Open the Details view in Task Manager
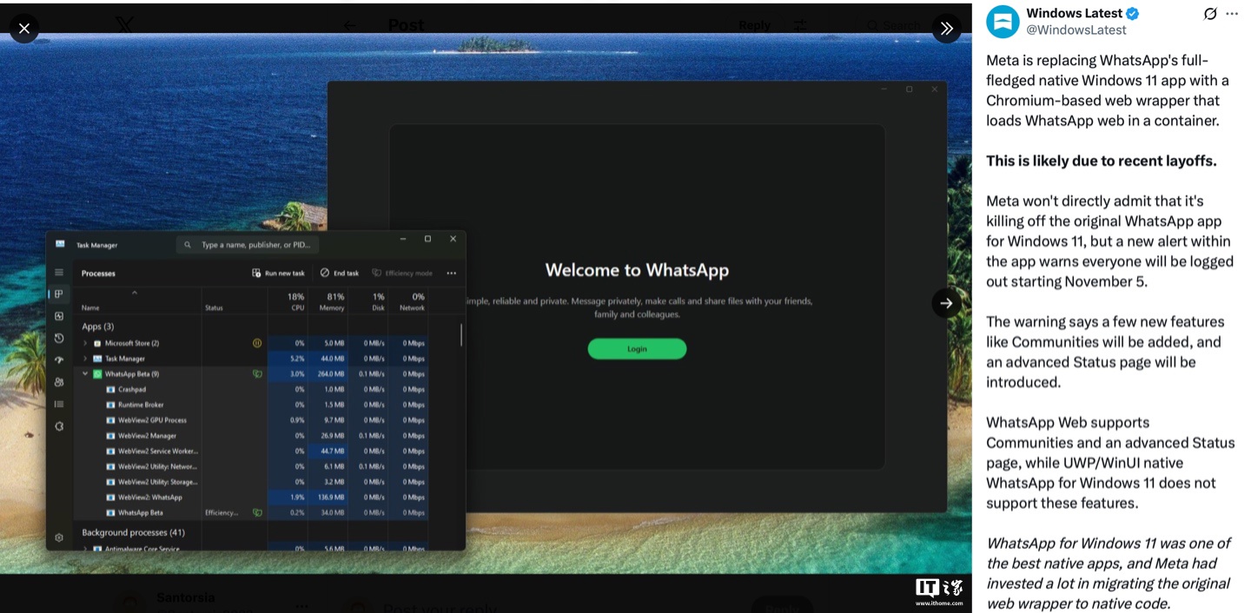This screenshot has width=1251, height=613. pyautogui.click(x=59, y=404)
